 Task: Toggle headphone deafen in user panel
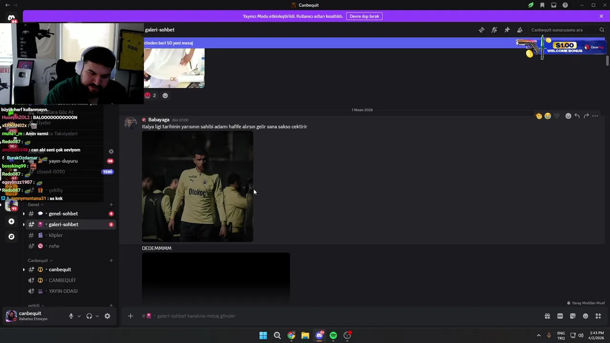tap(89, 316)
